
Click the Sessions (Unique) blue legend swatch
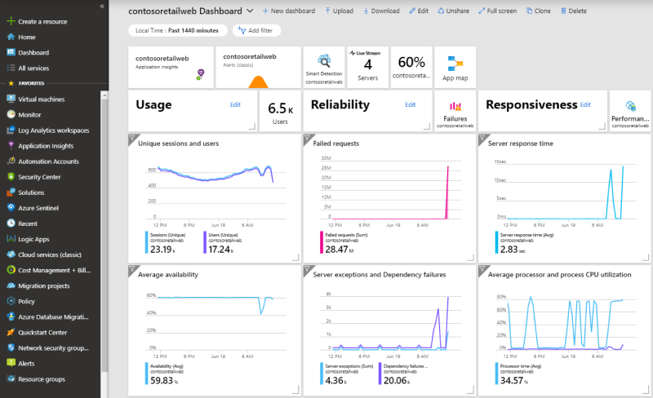click(x=147, y=242)
